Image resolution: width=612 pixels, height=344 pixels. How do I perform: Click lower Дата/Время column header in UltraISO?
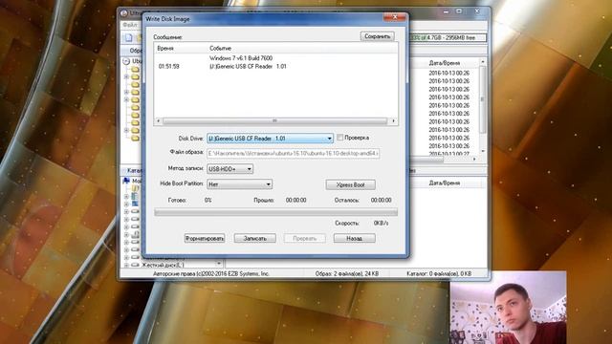click(444, 183)
